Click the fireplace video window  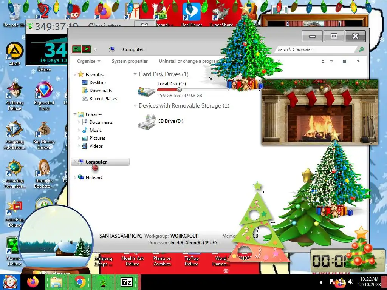[320, 112]
